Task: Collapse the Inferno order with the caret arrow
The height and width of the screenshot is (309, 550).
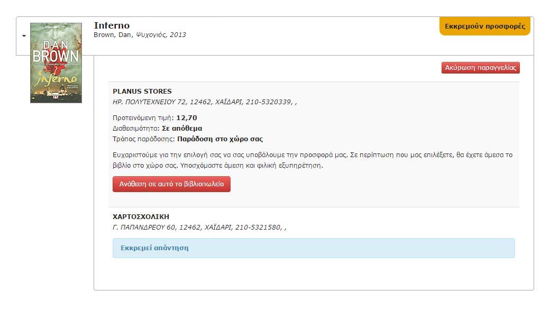Action: 24,36
